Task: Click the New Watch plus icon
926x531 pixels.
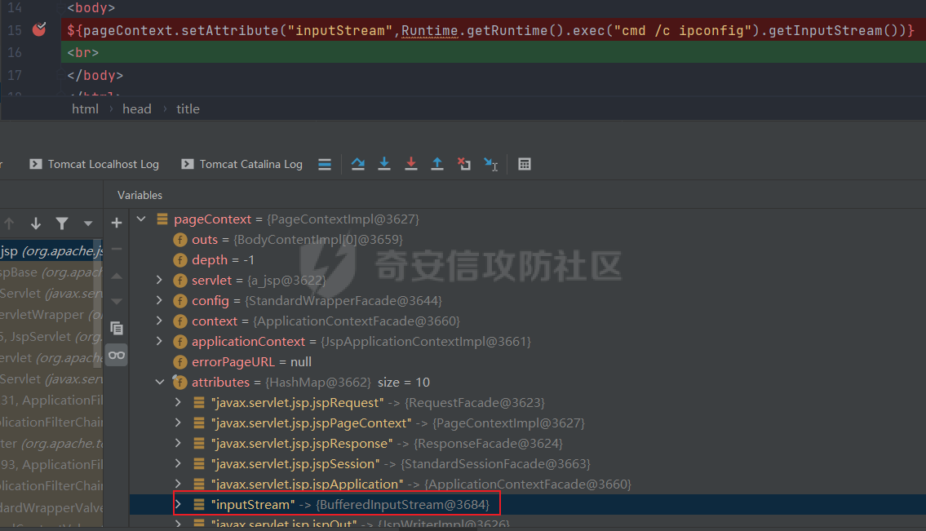Action: tap(117, 223)
